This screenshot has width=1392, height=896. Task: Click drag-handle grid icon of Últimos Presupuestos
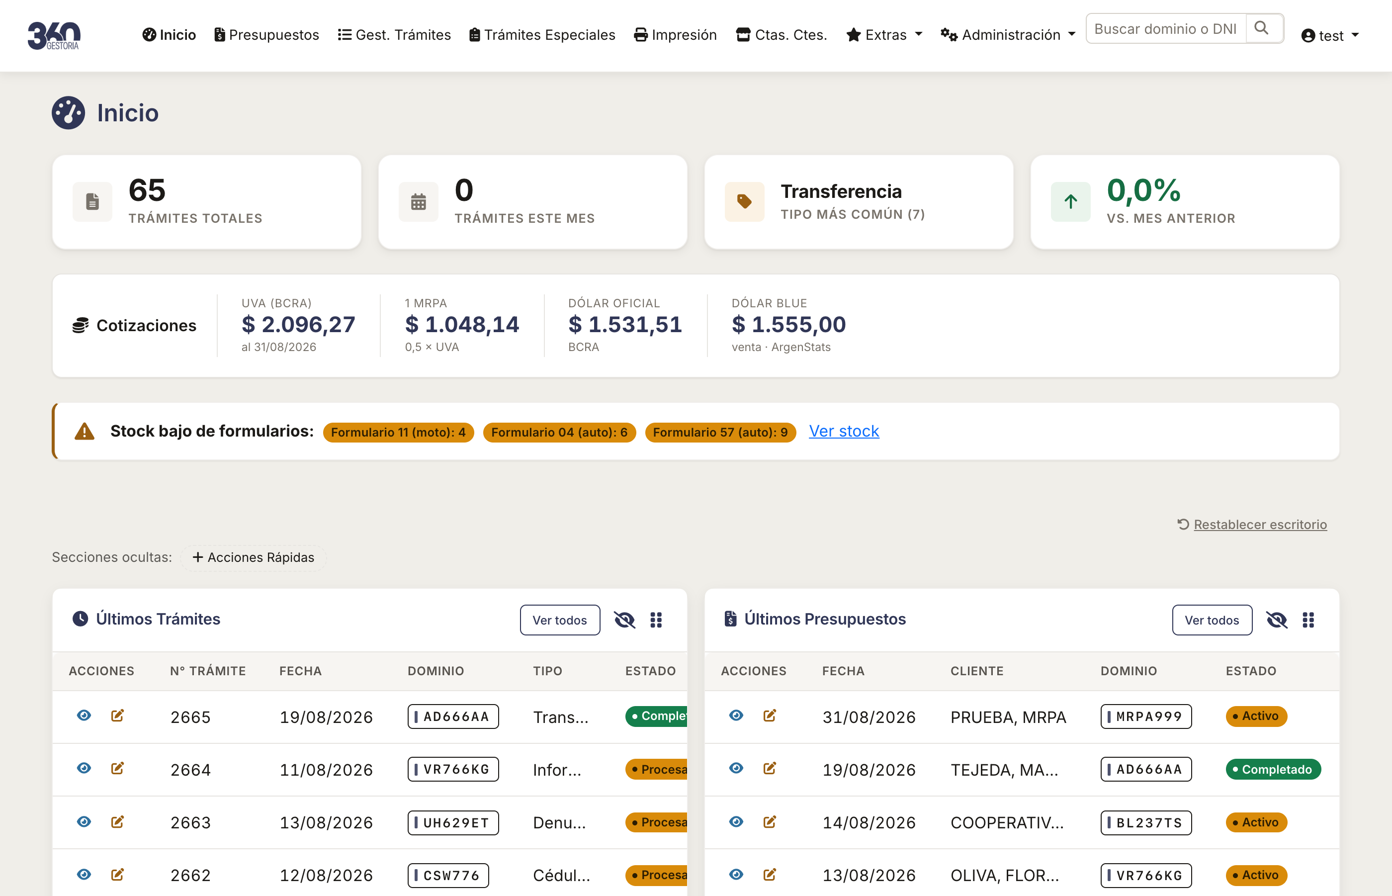(x=1308, y=620)
